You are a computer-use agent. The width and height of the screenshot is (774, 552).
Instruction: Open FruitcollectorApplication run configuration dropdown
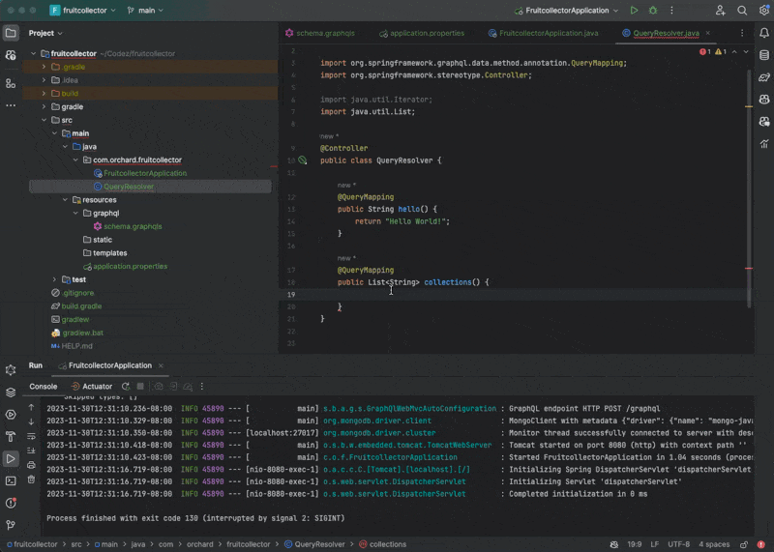point(566,11)
